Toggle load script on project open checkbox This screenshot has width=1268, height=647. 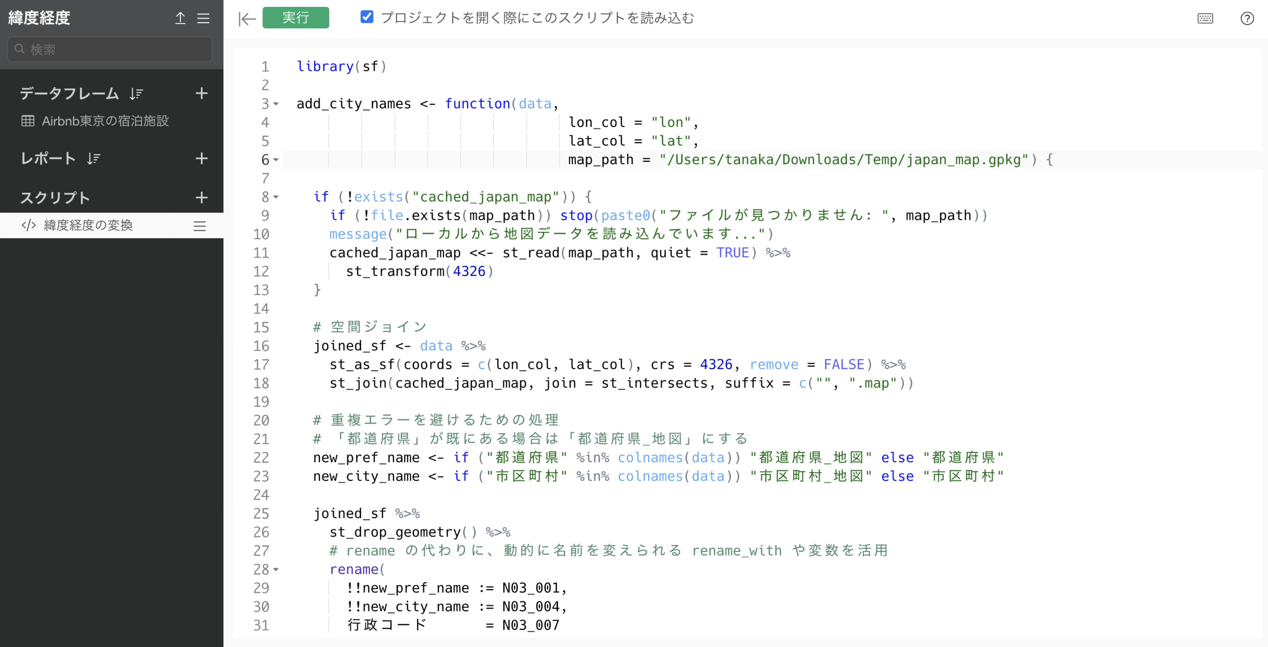click(367, 17)
